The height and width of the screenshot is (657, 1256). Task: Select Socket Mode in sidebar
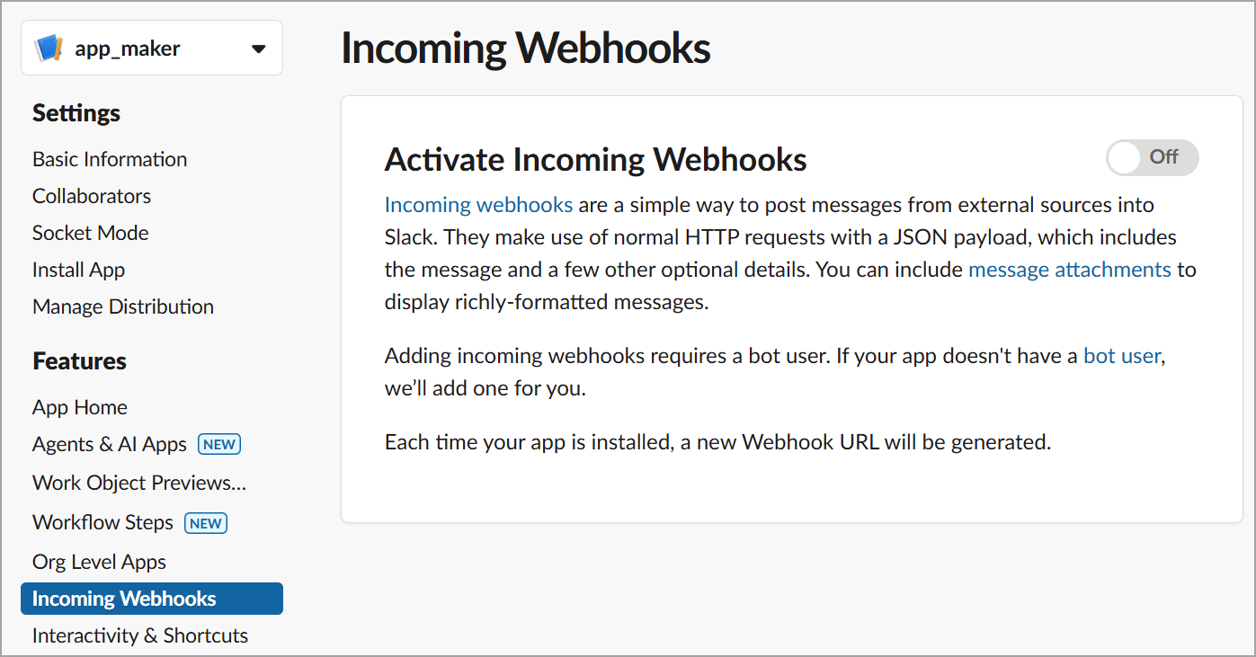pyautogui.click(x=91, y=233)
